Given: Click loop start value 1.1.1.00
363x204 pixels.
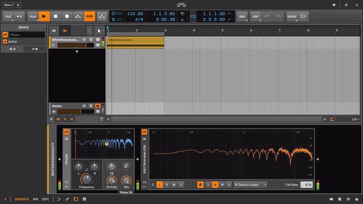Looking at the screenshot, I should [214, 14].
